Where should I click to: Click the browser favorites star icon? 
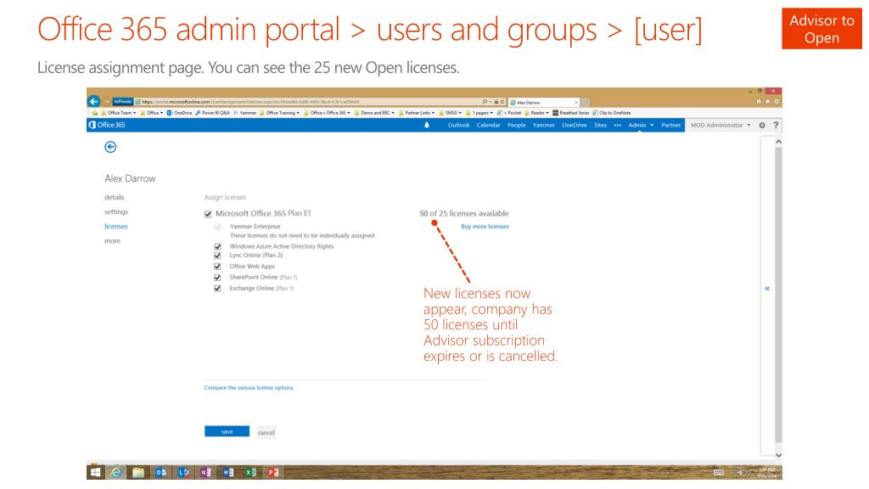point(767,102)
